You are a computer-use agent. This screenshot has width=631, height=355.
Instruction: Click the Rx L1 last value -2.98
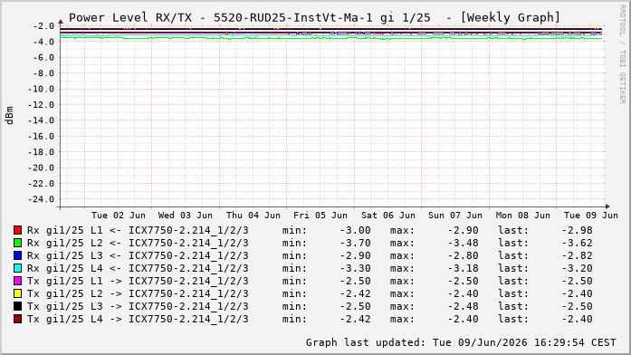coord(577,231)
